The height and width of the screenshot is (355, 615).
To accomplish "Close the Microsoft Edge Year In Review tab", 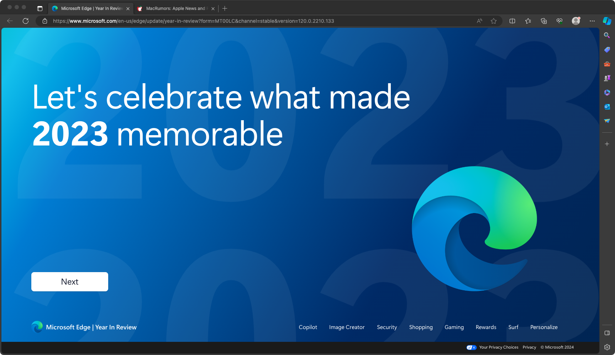I will click(128, 9).
